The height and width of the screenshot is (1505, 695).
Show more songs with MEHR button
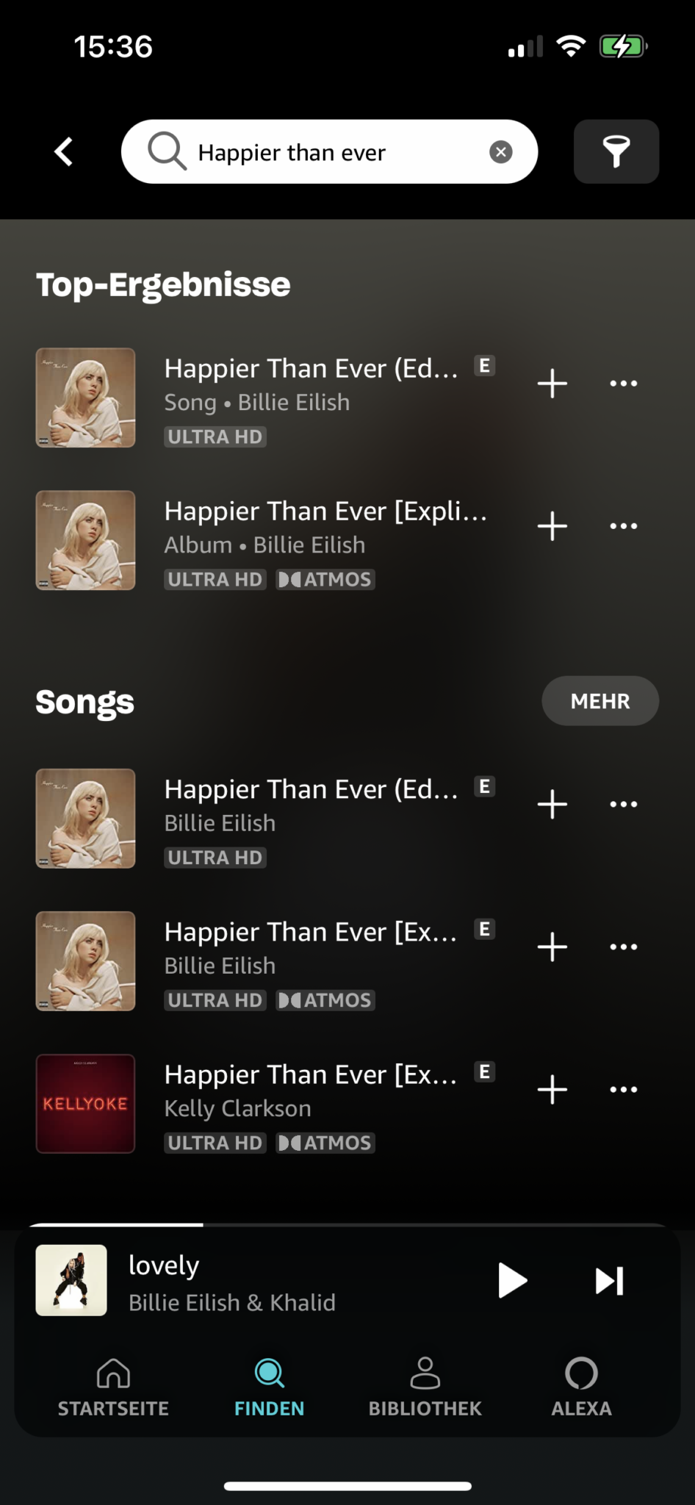click(600, 701)
